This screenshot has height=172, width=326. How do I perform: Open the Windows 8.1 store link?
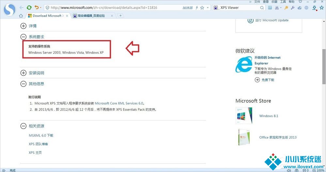pos(269,116)
